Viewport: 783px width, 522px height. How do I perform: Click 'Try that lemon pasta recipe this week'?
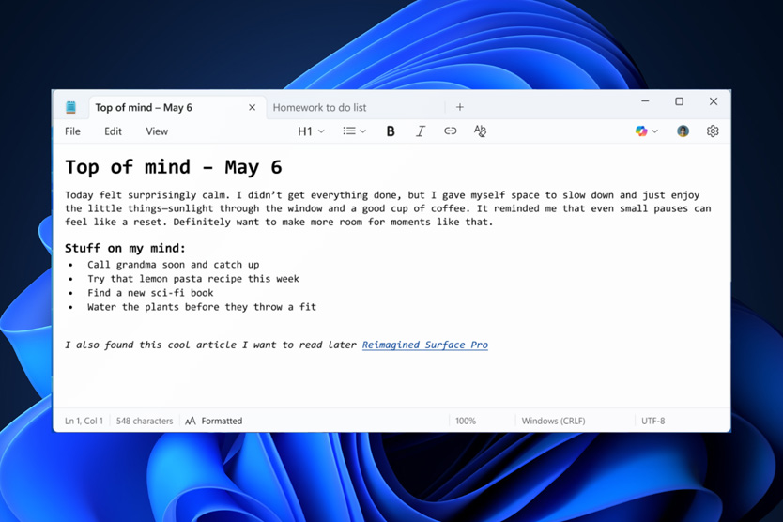coord(193,279)
